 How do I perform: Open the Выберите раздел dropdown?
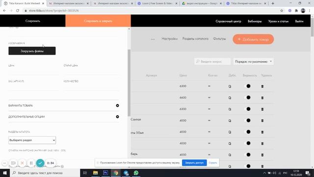coord(32,140)
